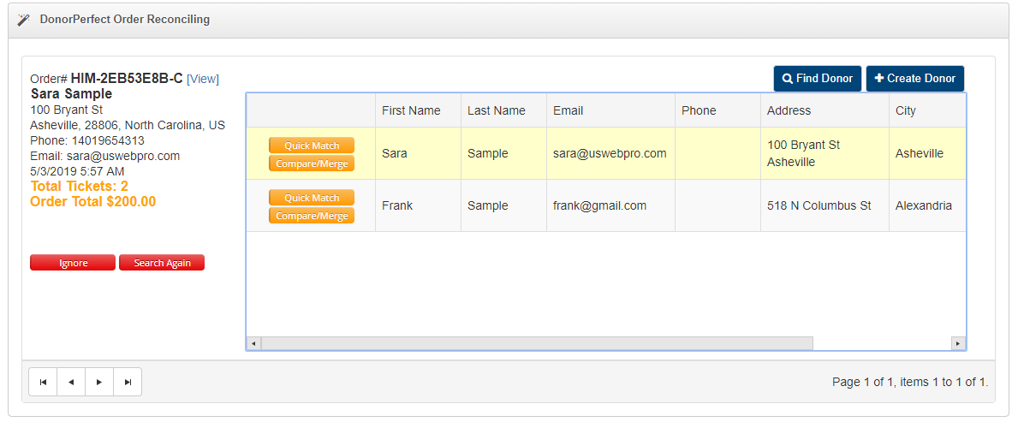Compare/Merge with Frank Sample record
Image resolution: width=1018 pixels, height=422 pixels.
311,216
